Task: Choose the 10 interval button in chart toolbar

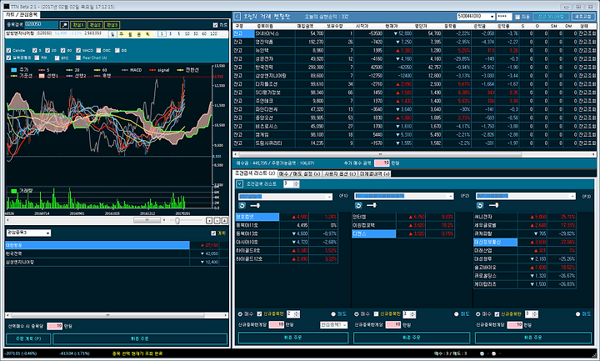Action: [x=187, y=34]
